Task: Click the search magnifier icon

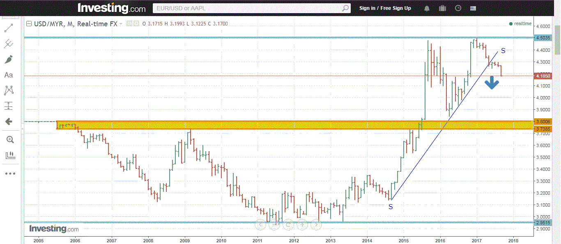Action: pyautogui.click(x=345, y=8)
